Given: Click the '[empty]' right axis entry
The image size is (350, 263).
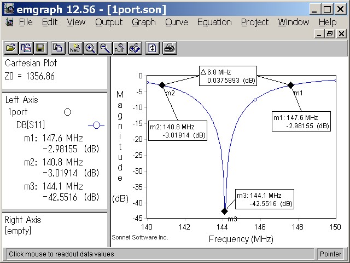Looking at the screenshot, I should click(x=18, y=231).
